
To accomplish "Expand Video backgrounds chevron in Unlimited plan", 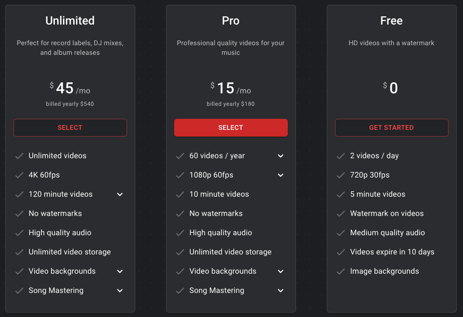I will tap(120, 271).
